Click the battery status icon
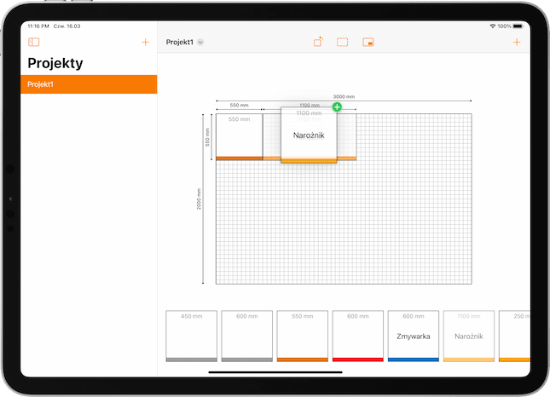The height and width of the screenshot is (397, 550). click(518, 26)
